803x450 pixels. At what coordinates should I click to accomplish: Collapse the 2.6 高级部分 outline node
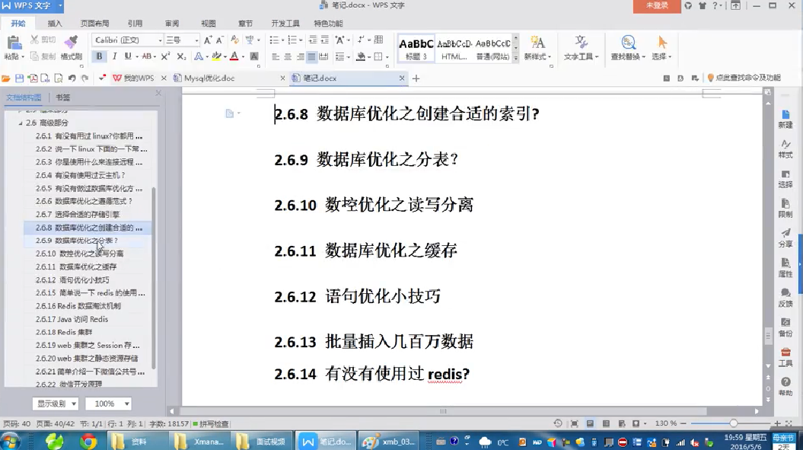point(21,123)
